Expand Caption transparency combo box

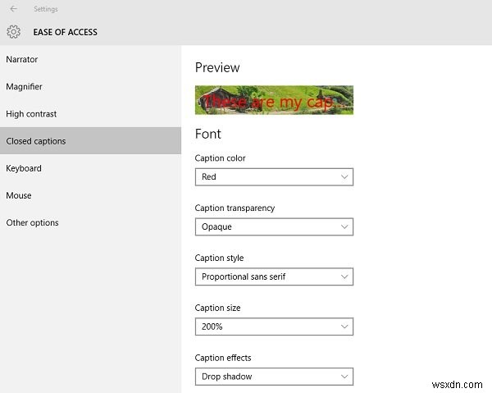[x=274, y=226]
